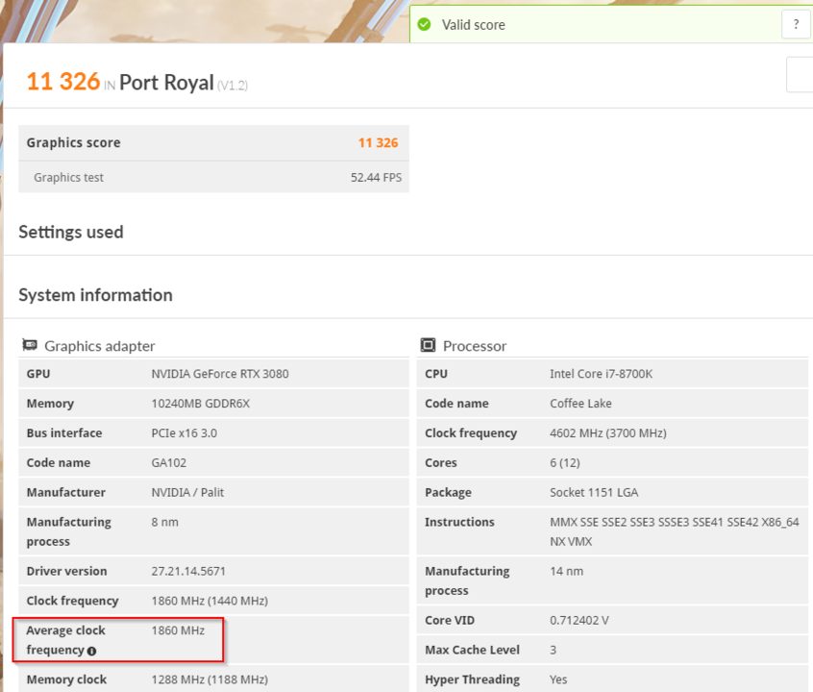Click the Graphics adapter card icon

[30, 345]
